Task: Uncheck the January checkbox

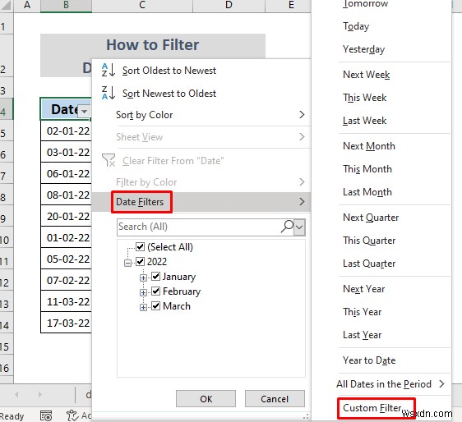Action: tap(155, 277)
